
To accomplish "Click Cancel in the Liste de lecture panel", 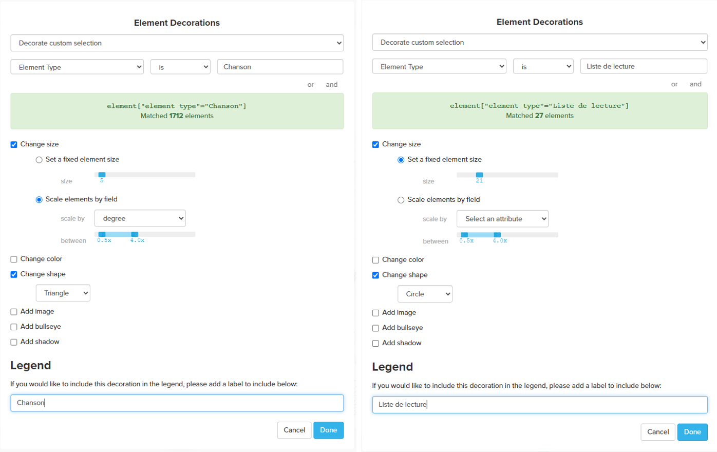I will (658, 432).
